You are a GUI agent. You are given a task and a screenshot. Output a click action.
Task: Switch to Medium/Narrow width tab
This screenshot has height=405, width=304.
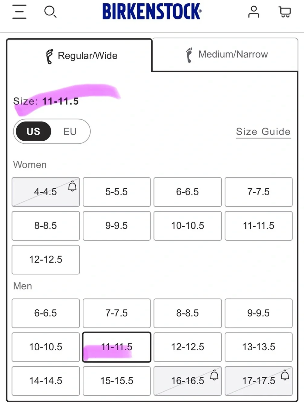click(225, 54)
